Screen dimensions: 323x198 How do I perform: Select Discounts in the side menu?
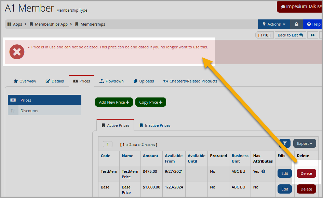44,110
